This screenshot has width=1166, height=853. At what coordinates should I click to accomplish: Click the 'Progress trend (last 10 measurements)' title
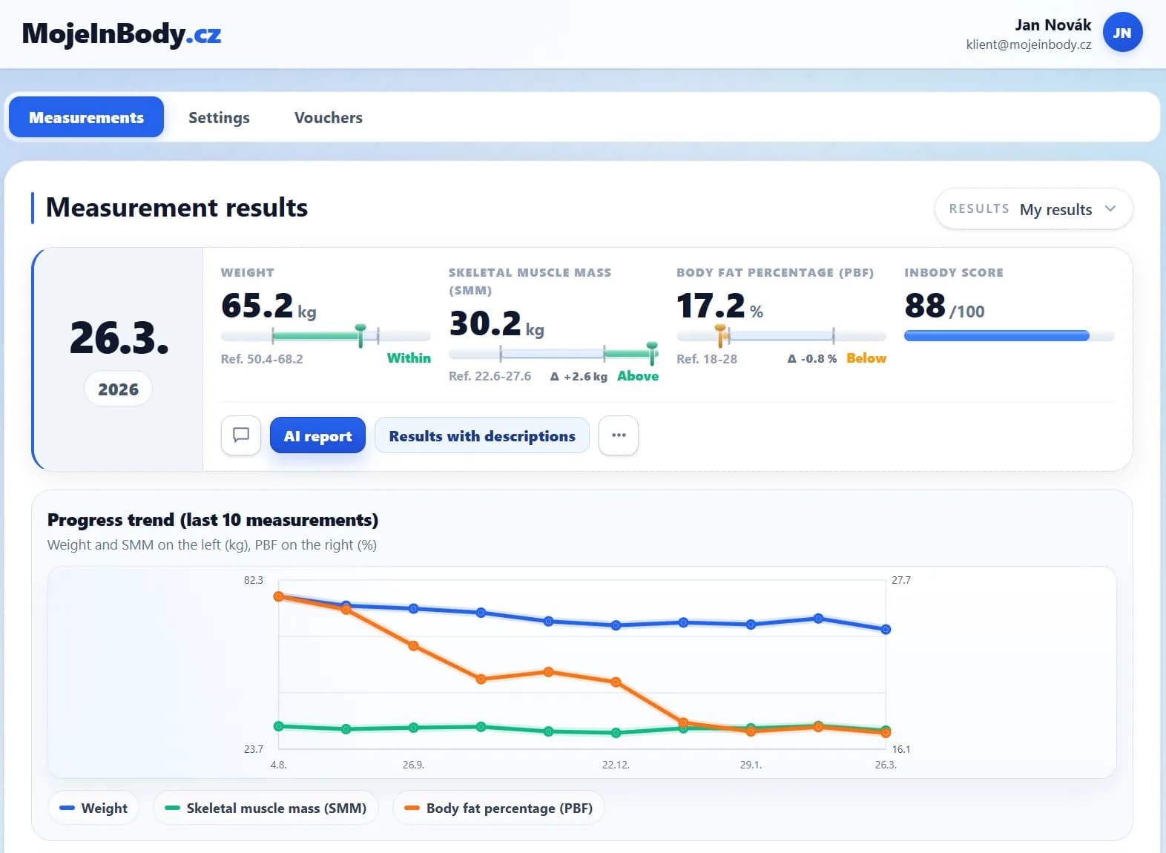point(213,520)
